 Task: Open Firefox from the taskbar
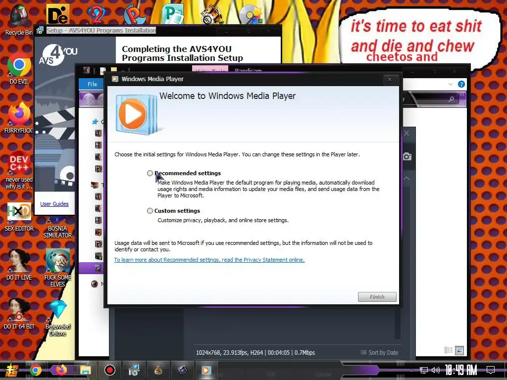pyautogui.click(x=61, y=370)
